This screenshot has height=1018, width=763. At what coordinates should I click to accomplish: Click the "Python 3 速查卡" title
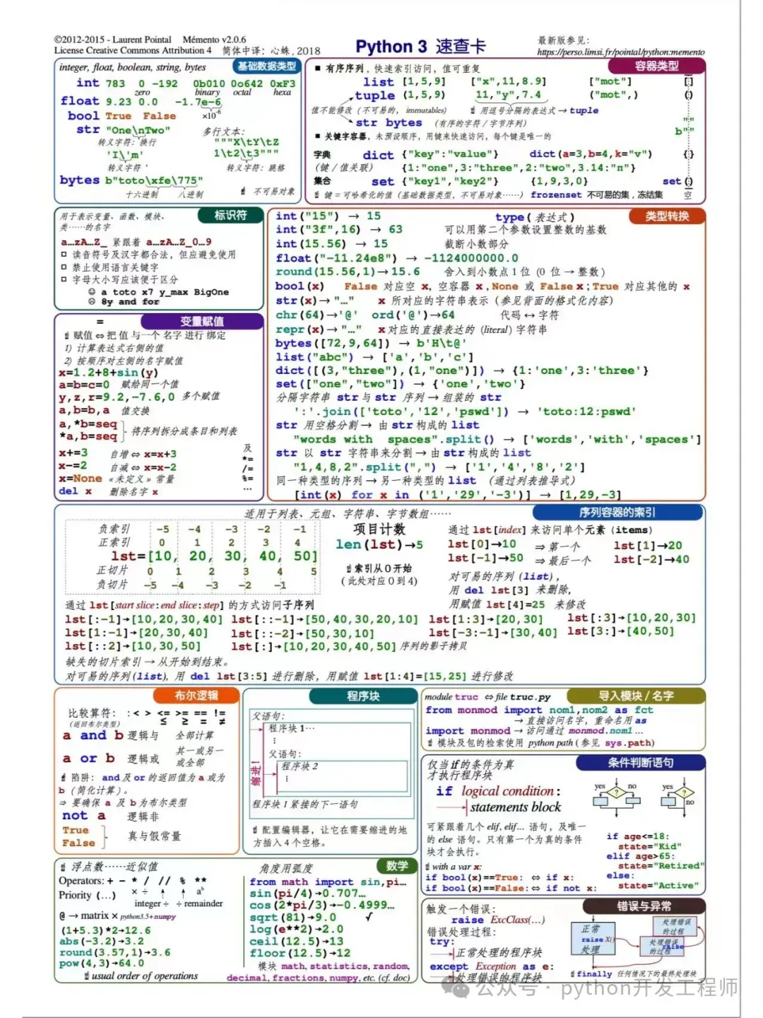[x=420, y=47]
